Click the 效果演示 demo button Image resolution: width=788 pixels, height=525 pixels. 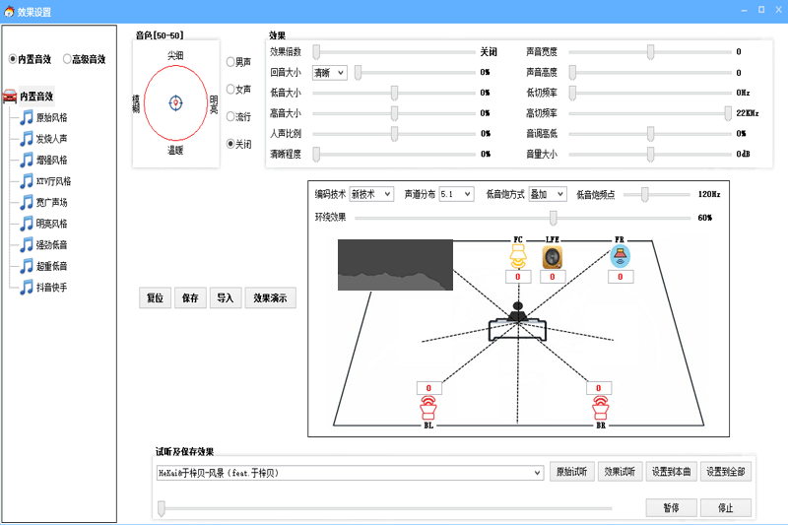[270, 297]
